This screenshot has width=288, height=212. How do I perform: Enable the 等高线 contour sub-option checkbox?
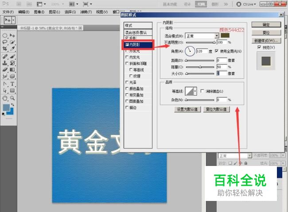click(x=131, y=69)
